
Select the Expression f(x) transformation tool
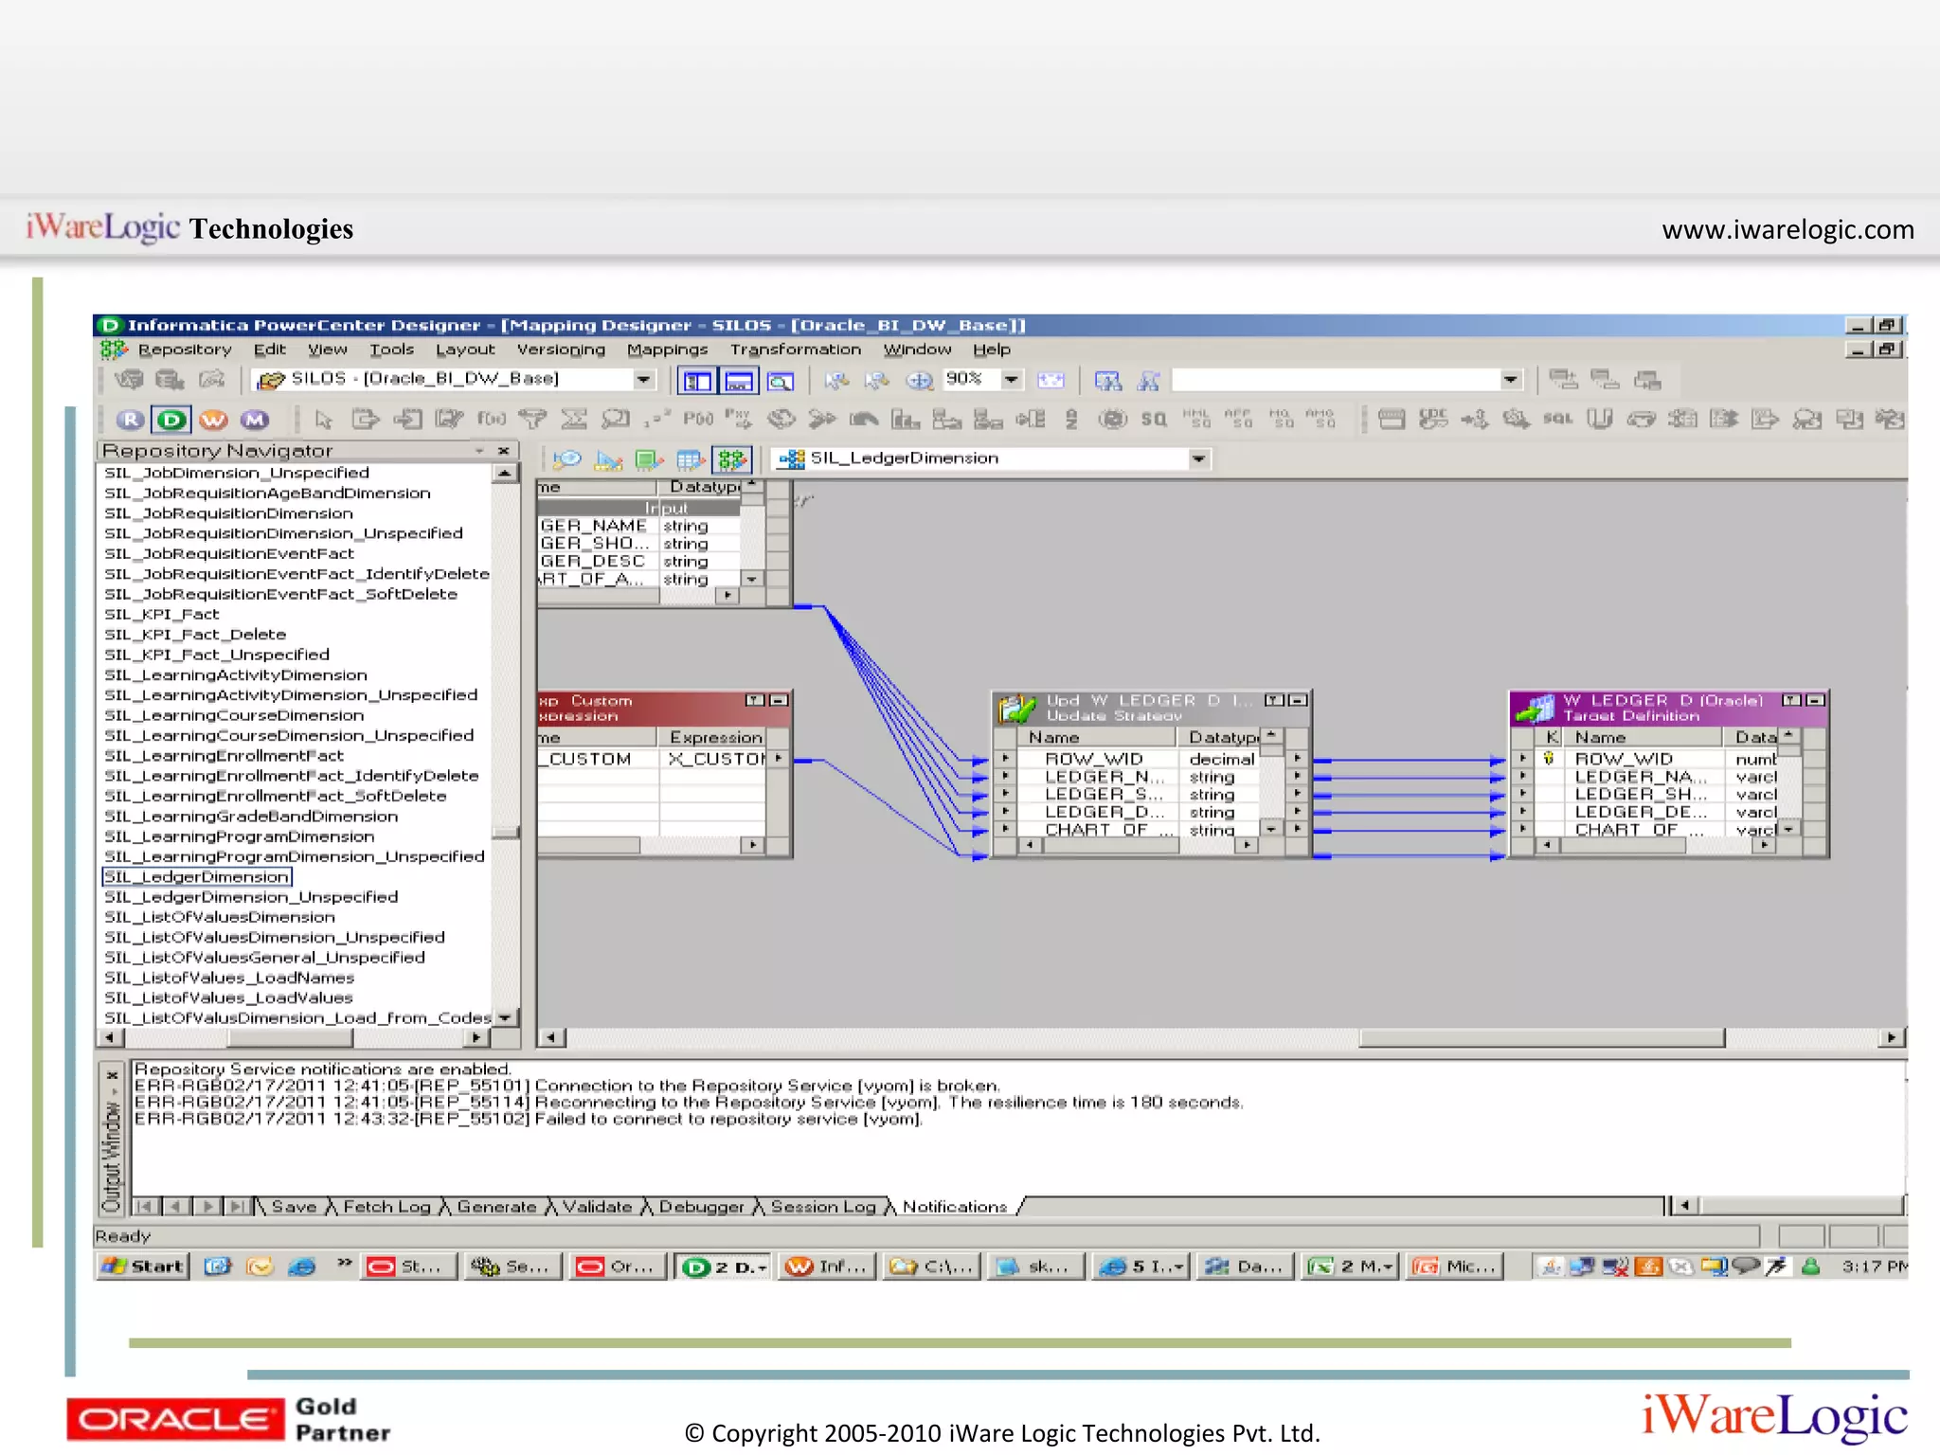point(491,419)
